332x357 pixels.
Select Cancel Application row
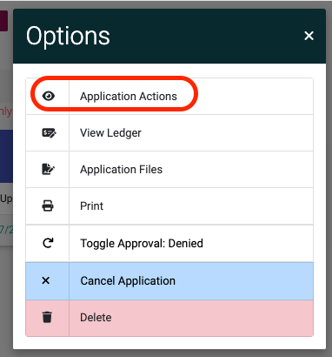click(x=169, y=281)
